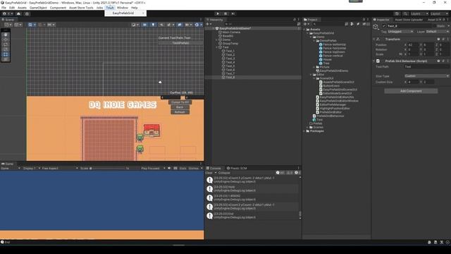Screen dimensions: 451x254
Task: Select ButtonEvent script in Project
Action: click(x=331, y=86)
